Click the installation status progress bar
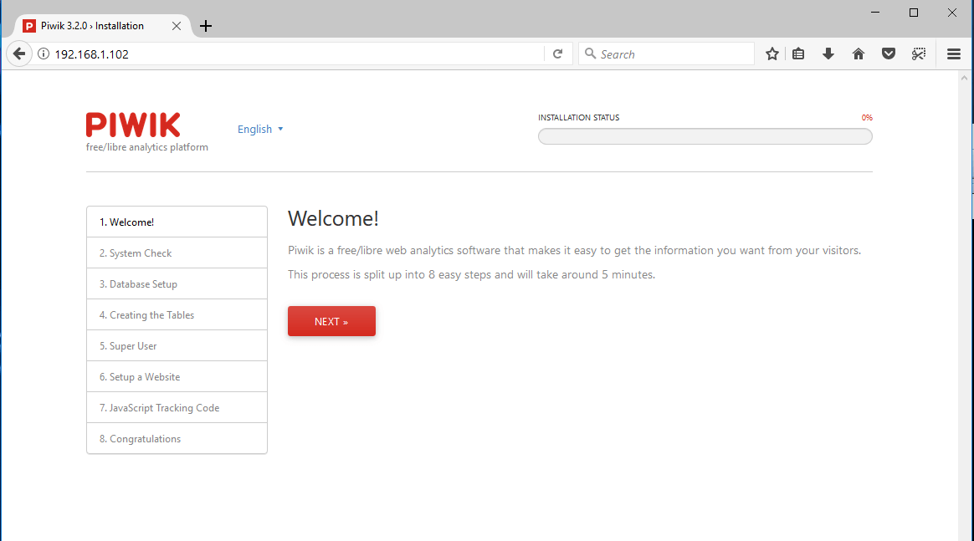Image resolution: width=974 pixels, height=541 pixels. pyautogui.click(x=705, y=136)
